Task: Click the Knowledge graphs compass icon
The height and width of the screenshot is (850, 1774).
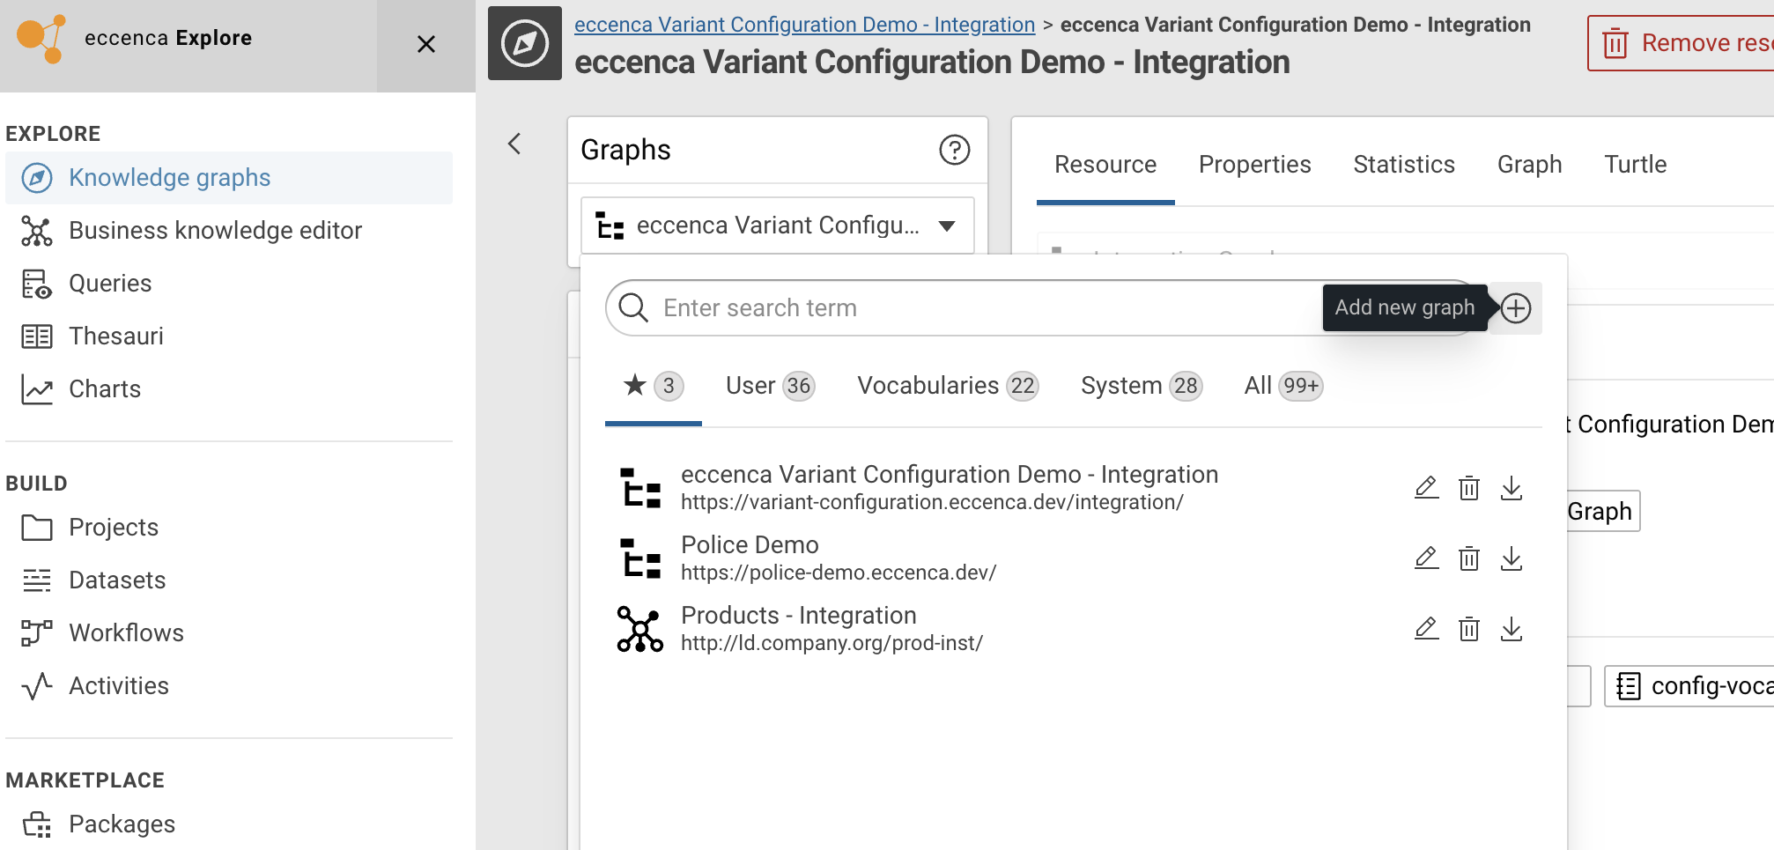Action: (x=37, y=178)
